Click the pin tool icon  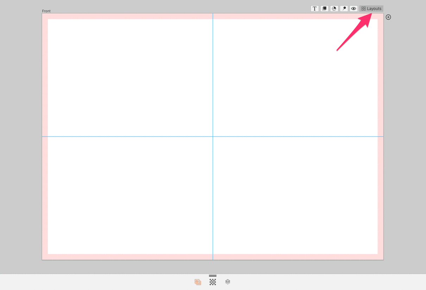[344, 8]
